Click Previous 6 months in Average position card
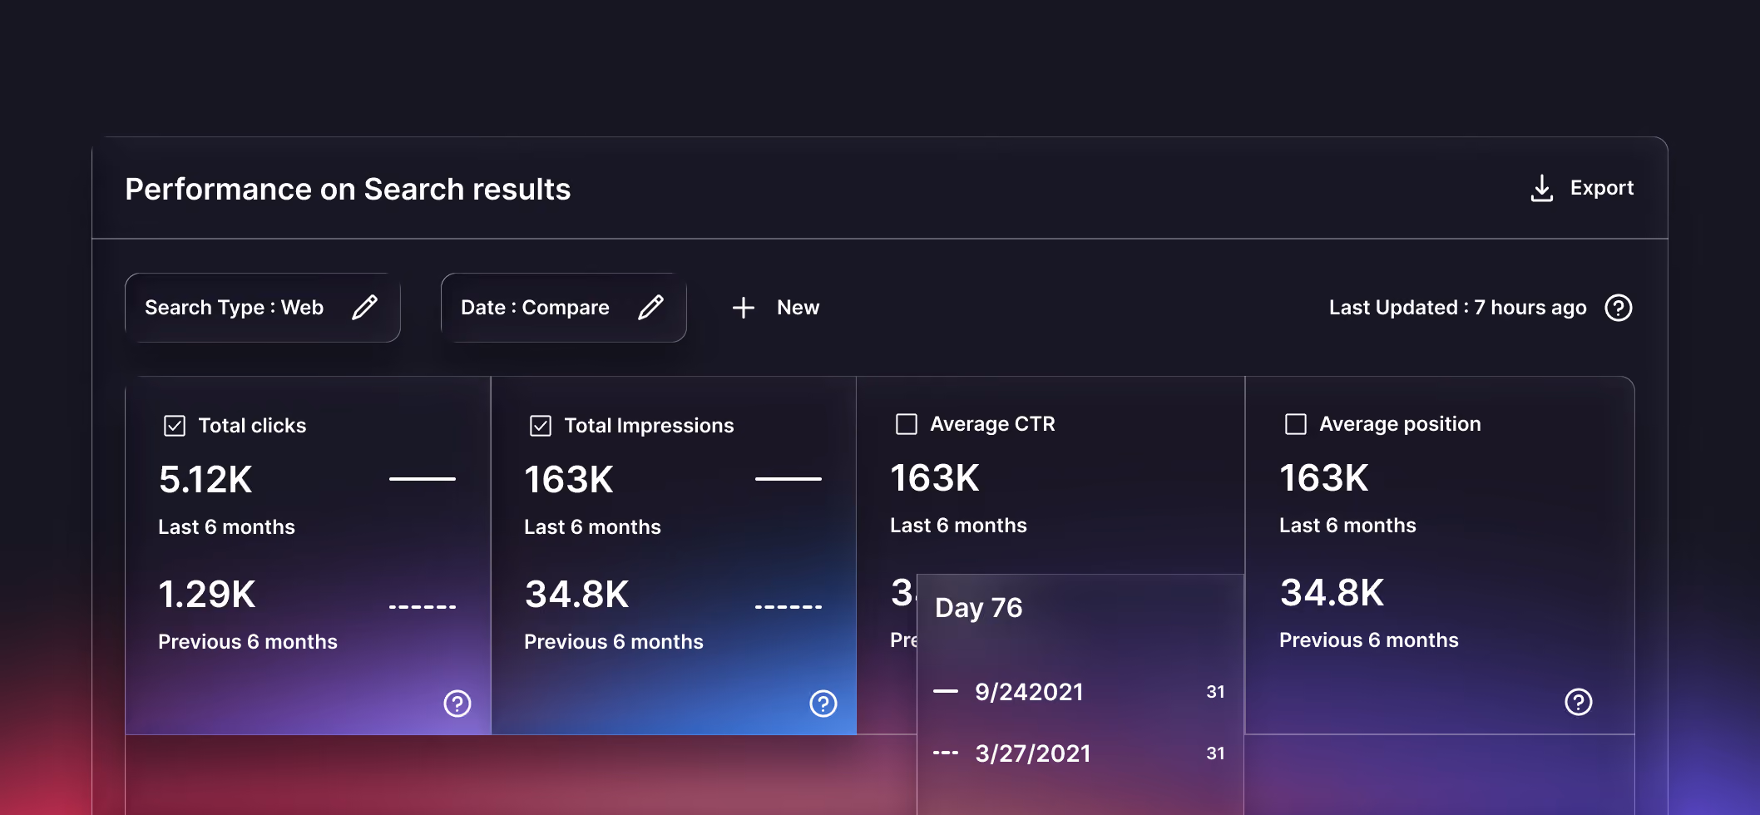This screenshot has width=1760, height=815. click(x=1369, y=640)
